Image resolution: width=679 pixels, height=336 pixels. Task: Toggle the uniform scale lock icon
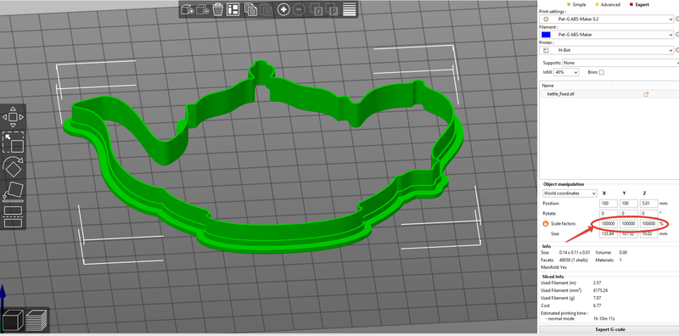[546, 224]
